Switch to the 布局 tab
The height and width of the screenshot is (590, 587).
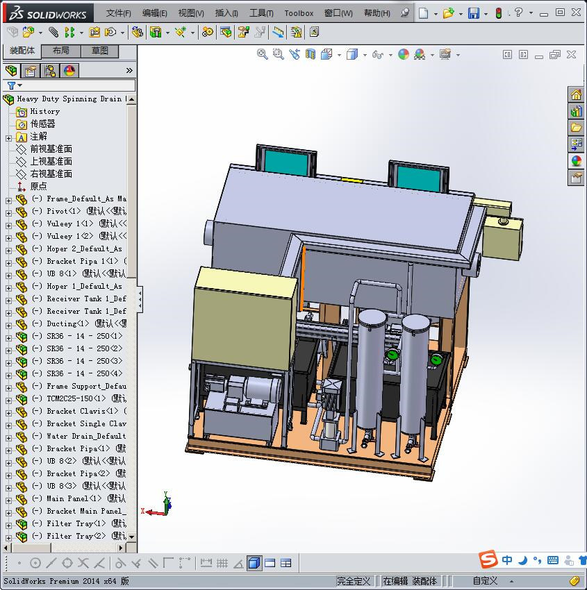pyautogui.click(x=60, y=51)
